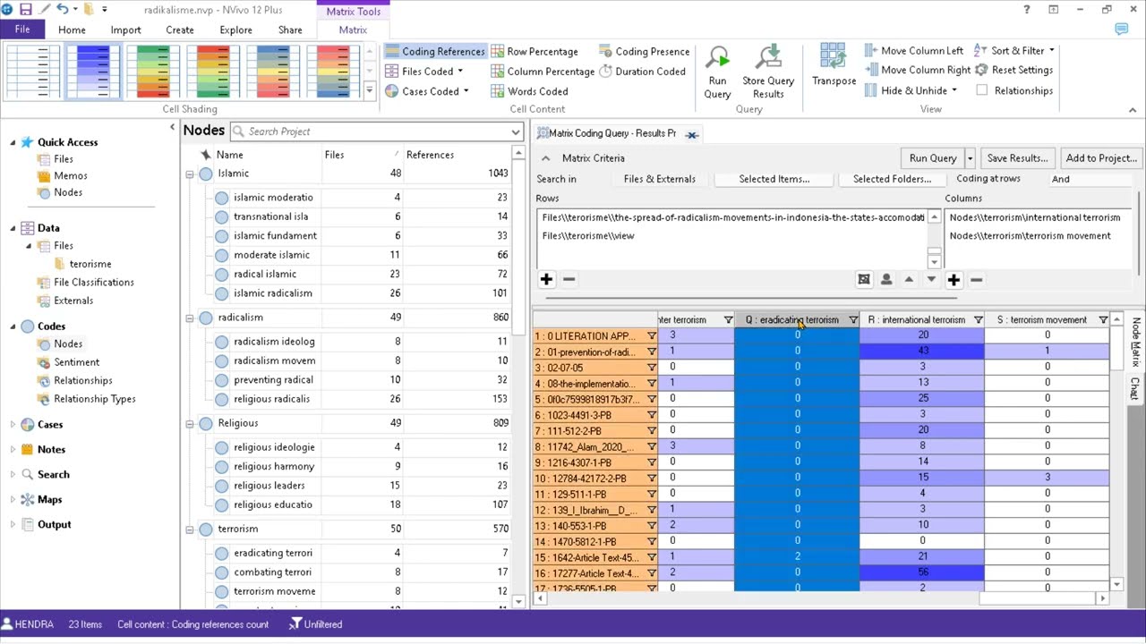Open the Hide & Unhide dropdown
This screenshot has height=644, width=1146.
coord(911,90)
